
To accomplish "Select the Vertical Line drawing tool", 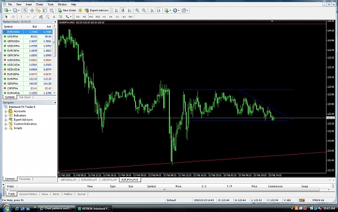I will (21, 17).
